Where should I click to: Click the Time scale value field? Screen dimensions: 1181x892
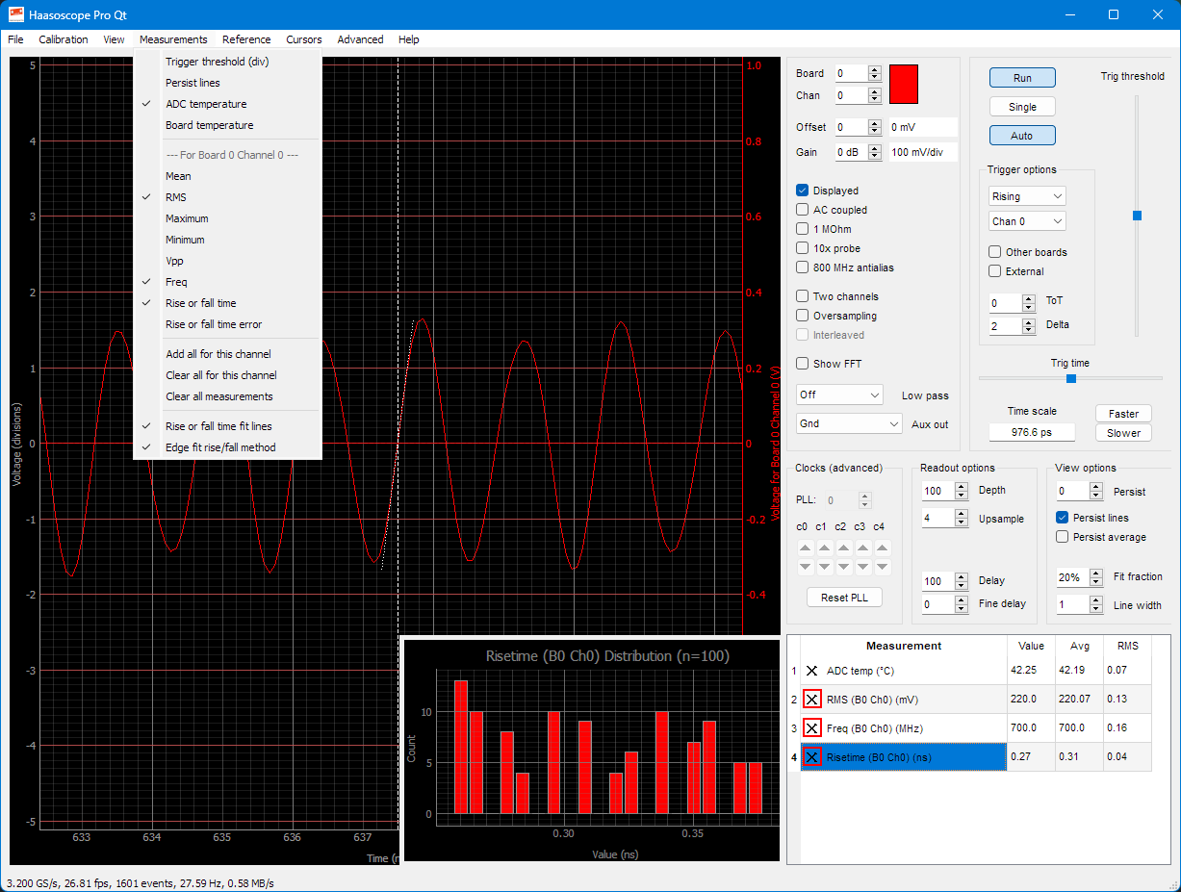coord(1031,432)
